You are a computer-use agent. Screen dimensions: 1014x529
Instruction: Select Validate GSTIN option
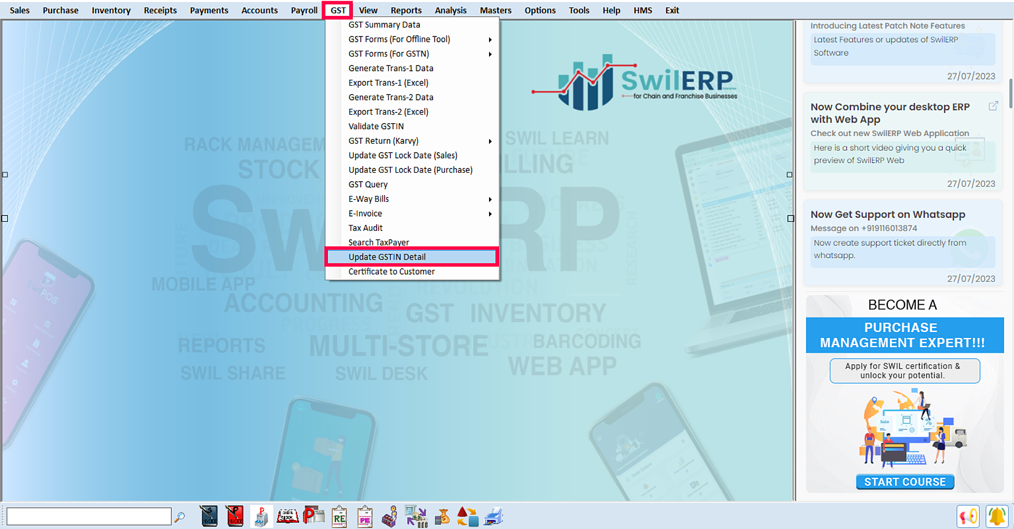click(412, 126)
